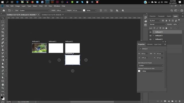184x103 pixels.
Task: Select the Frame tool
Action: pyautogui.click(x=3, y=36)
